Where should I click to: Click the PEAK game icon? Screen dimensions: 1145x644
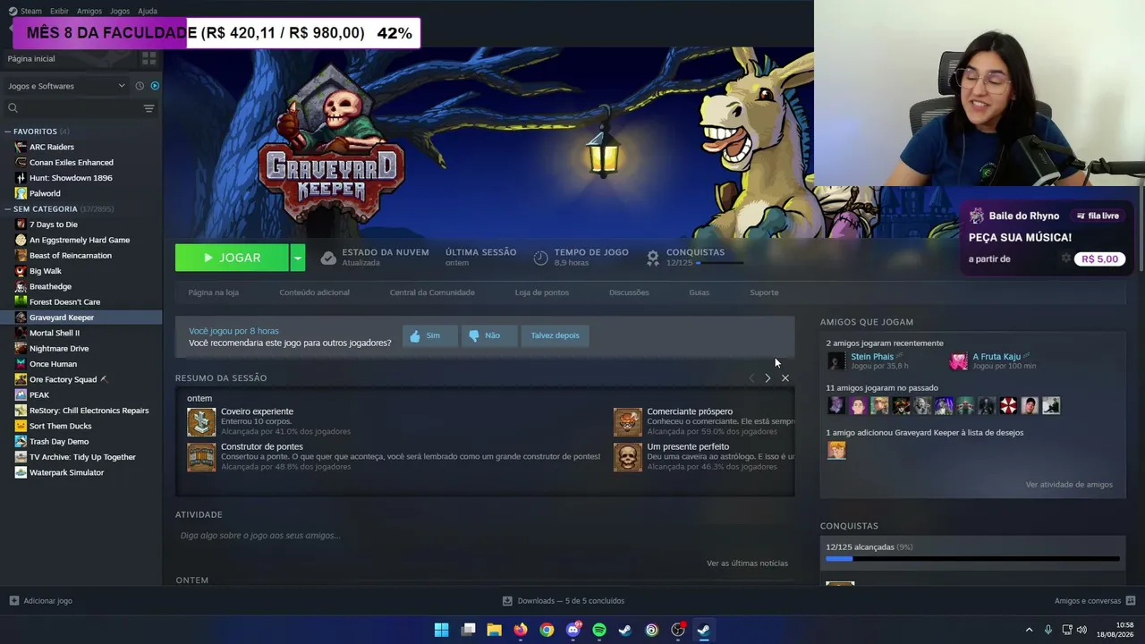tap(21, 394)
